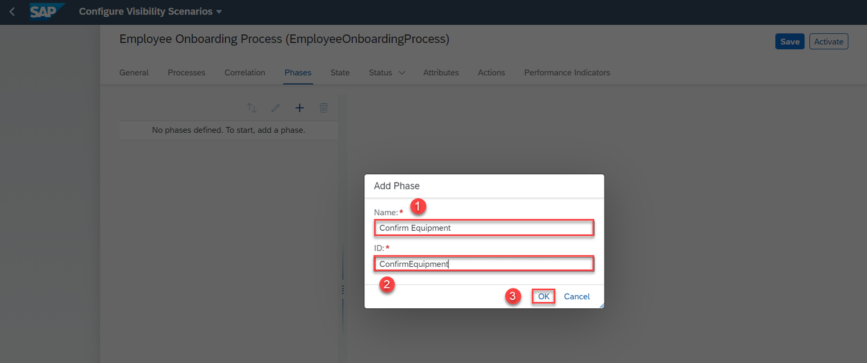
Task: Open the Configure Visibility Scenarios title dropdown
Action: click(x=150, y=12)
